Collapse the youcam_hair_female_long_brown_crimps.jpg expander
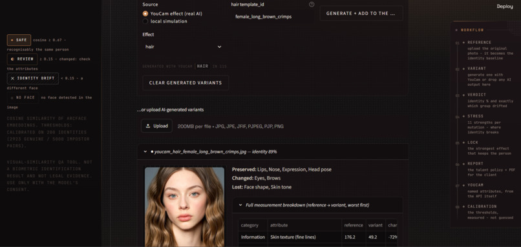 pyautogui.click(x=273, y=152)
